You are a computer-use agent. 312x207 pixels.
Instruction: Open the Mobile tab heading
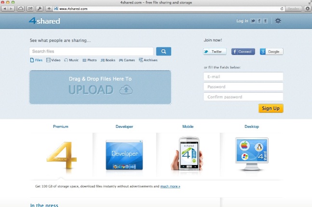point(188,126)
